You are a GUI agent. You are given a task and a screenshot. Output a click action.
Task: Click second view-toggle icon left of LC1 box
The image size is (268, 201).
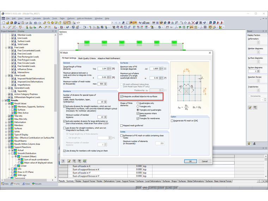point(69,23)
